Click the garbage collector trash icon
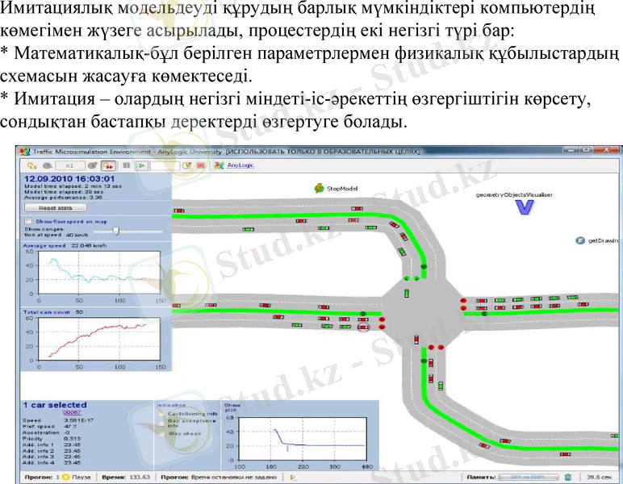This screenshot has width=623, height=484. coord(568,477)
